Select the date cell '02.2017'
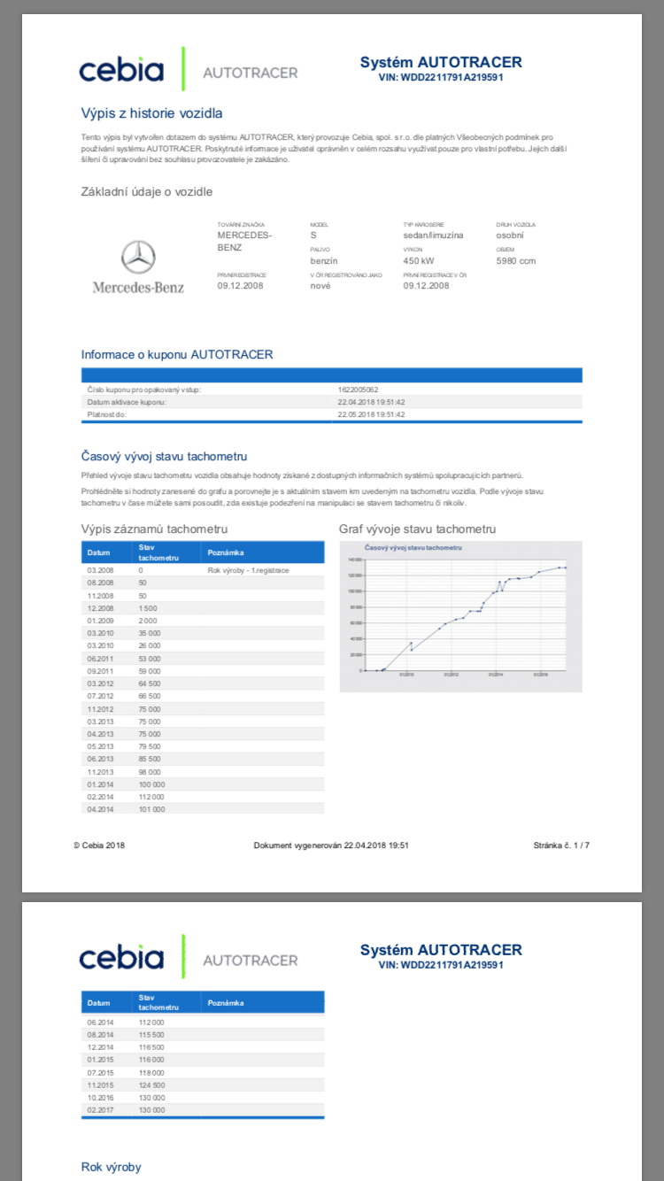This screenshot has height=1181, width=664. [x=98, y=1109]
